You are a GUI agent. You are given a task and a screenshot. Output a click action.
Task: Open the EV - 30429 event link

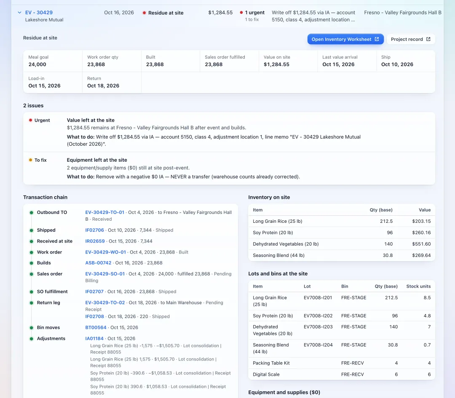click(x=39, y=13)
